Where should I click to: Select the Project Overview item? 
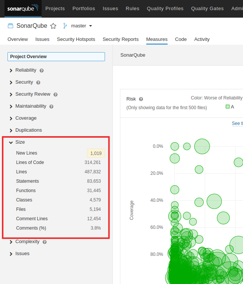pyautogui.click(x=56, y=57)
